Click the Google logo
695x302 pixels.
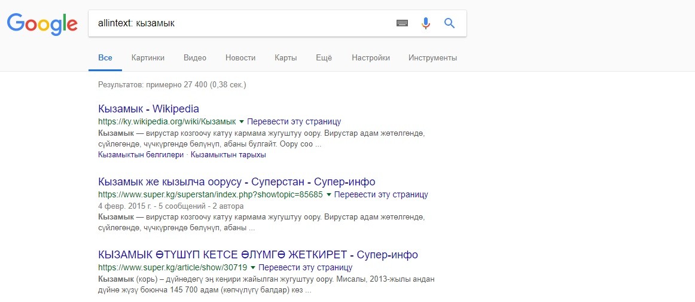(42, 23)
